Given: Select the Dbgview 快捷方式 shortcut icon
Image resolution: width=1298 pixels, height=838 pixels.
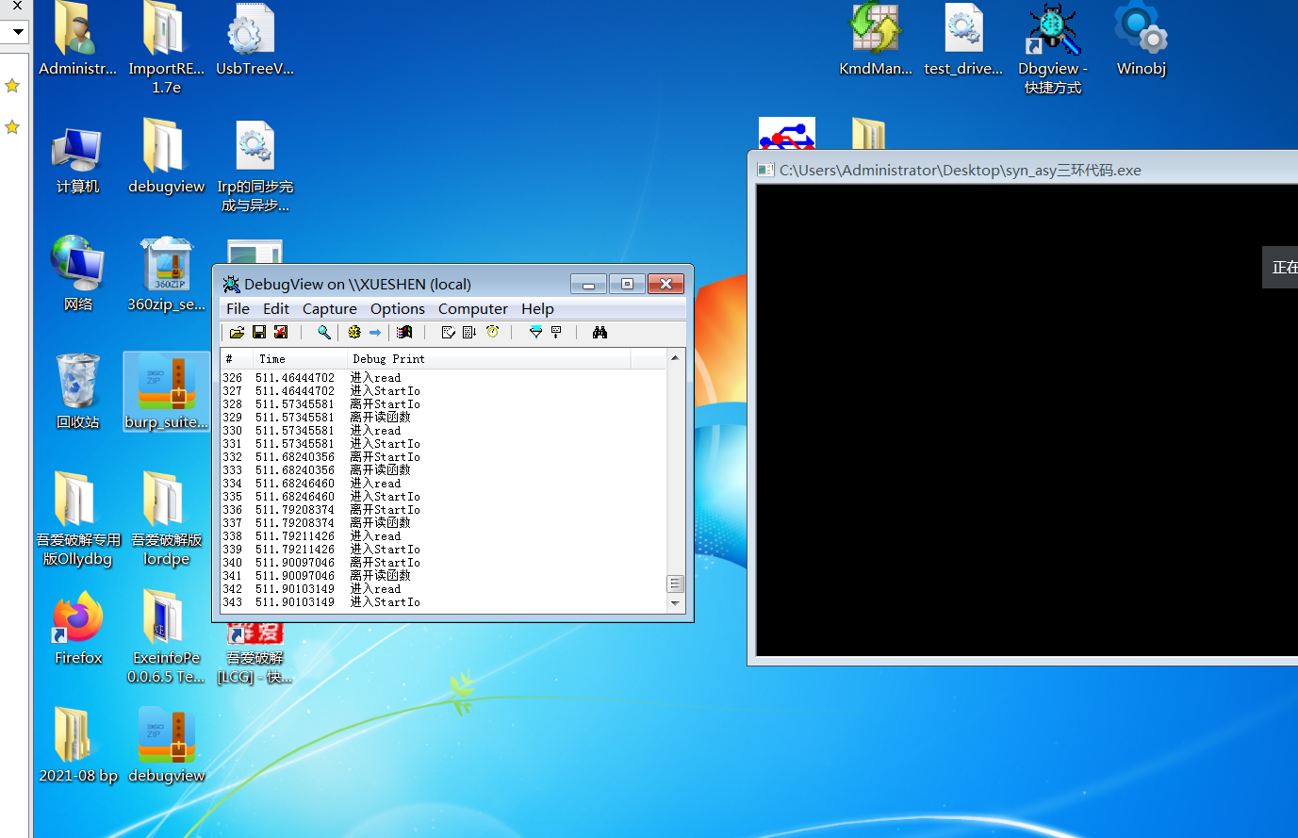Looking at the screenshot, I should [x=1052, y=49].
